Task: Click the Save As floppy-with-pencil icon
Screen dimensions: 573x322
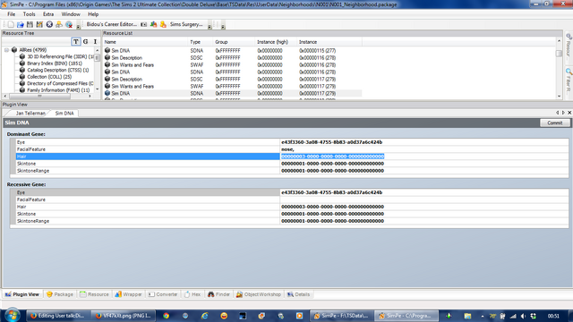Action: click(39, 24)
